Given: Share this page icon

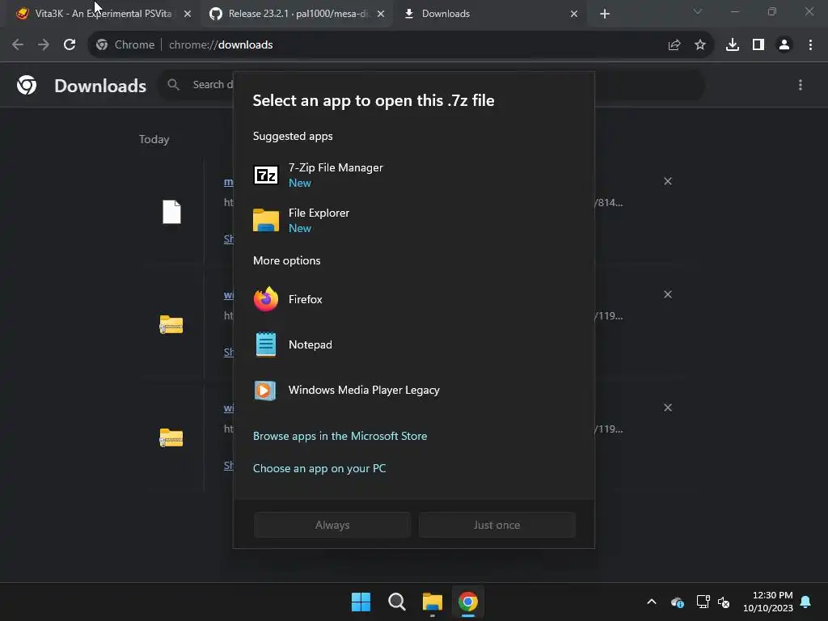Looking at the screenshot, I should pyautogui.click(x=674, y=45).
